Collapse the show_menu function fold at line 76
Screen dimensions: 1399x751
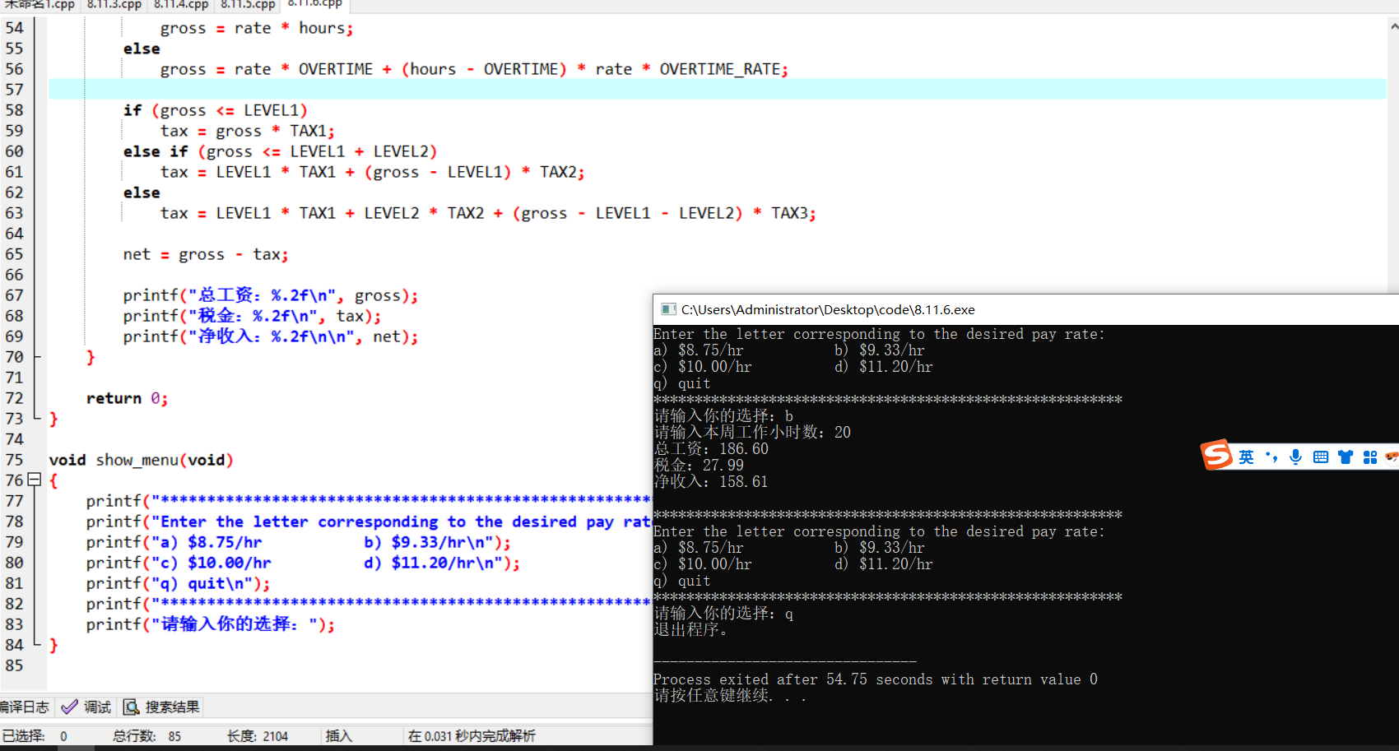pyautogui.click(x=34, y=480)
